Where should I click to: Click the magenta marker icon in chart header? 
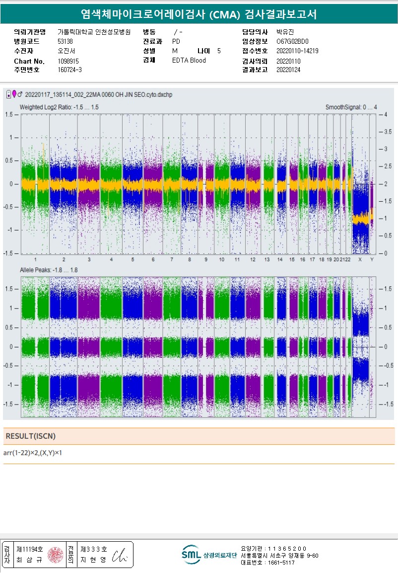[14, 94]
